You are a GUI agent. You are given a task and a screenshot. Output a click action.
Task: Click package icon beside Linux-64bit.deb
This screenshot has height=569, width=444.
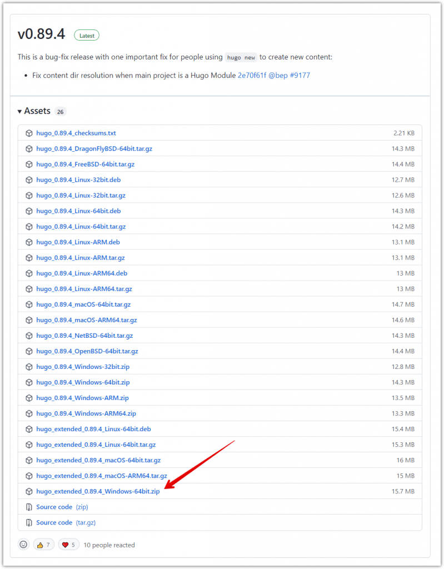pos(29,211)
